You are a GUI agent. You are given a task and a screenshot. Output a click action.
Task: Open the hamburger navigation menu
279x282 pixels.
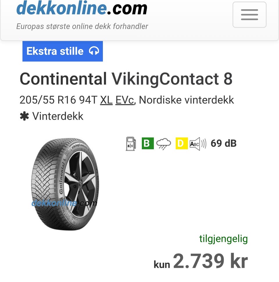(249, 15)
